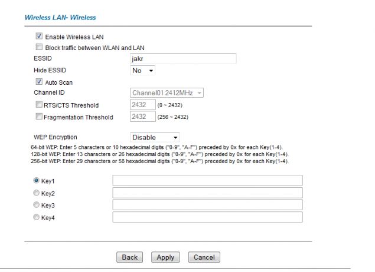Open the Hide ESSID dropdown
This screenshot has width=375, height=272.
pos(142,71)
